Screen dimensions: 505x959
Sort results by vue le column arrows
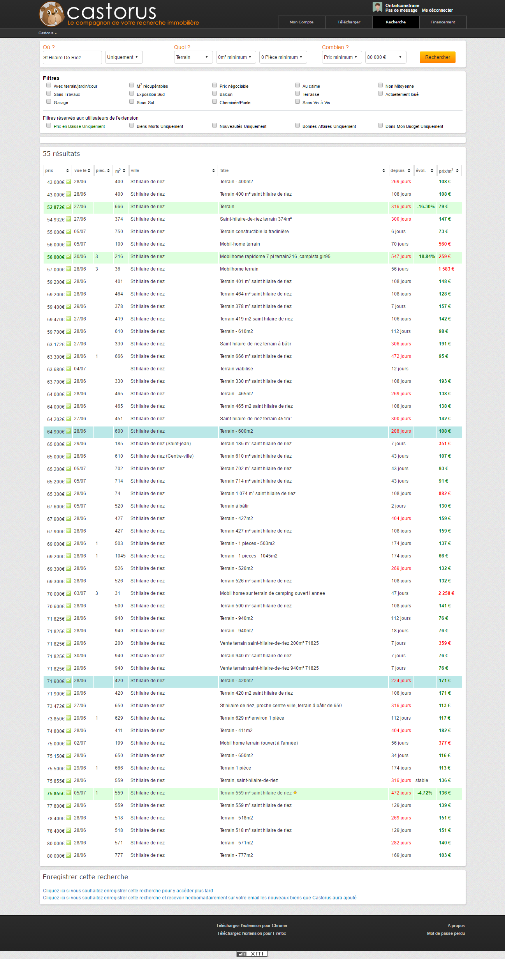89,171
